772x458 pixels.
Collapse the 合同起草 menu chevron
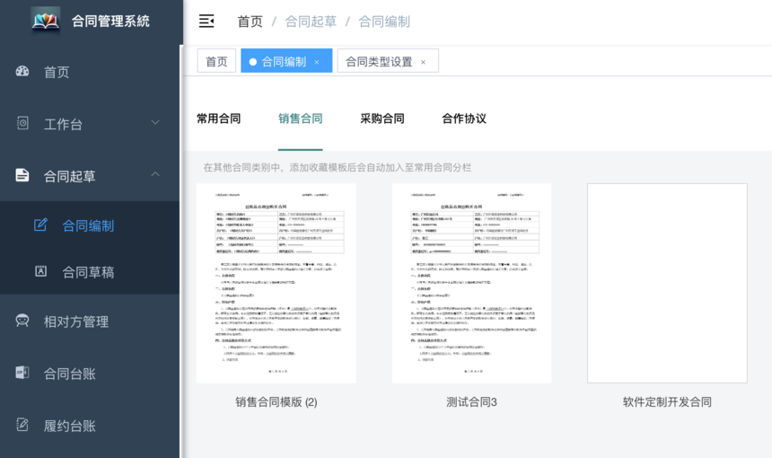coord(155,174)
